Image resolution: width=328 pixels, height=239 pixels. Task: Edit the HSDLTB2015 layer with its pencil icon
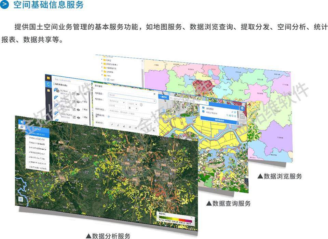(x=74, y=109)
